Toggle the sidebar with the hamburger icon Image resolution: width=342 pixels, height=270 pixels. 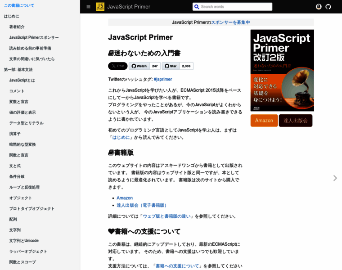[x=88, y=7]
